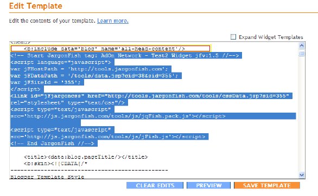Viewport: 318px width, 196px height.
Task: Click the Expand Widget Templates label
Action: point(271,37)
